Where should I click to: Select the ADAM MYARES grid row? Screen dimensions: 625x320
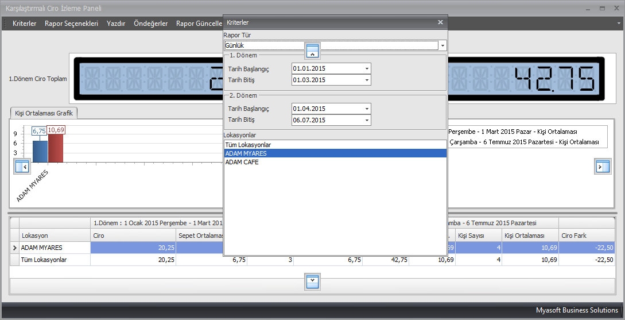312,248
